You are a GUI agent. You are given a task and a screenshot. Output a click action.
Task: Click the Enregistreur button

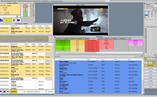pyautogui.click(x=150, y=69)
